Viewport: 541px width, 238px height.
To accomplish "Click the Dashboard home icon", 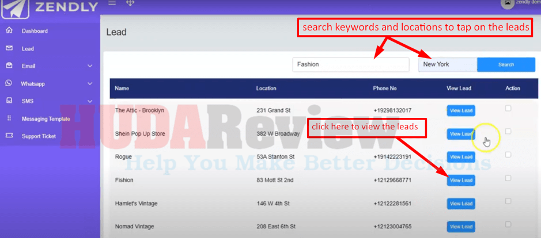I will tap(9, 30).
